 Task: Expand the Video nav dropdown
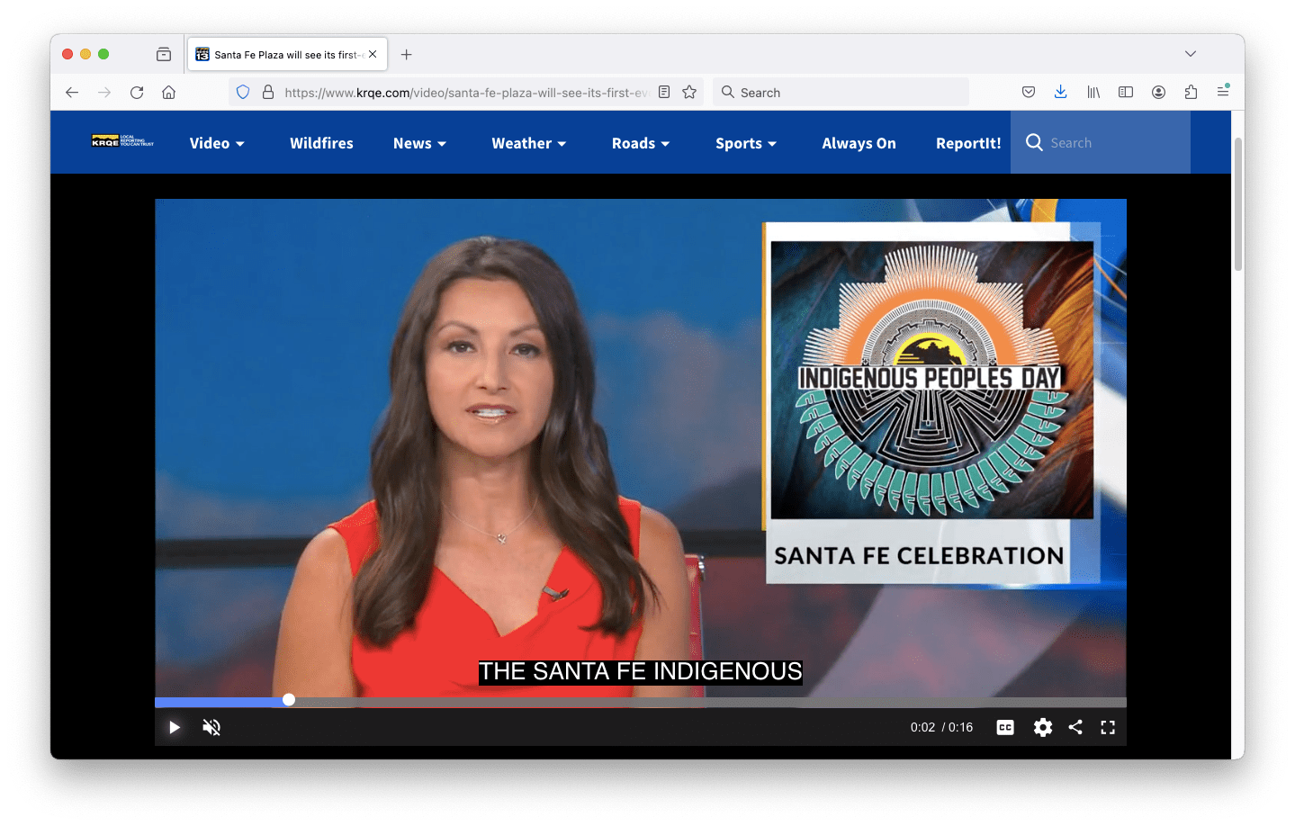(217, 143)
